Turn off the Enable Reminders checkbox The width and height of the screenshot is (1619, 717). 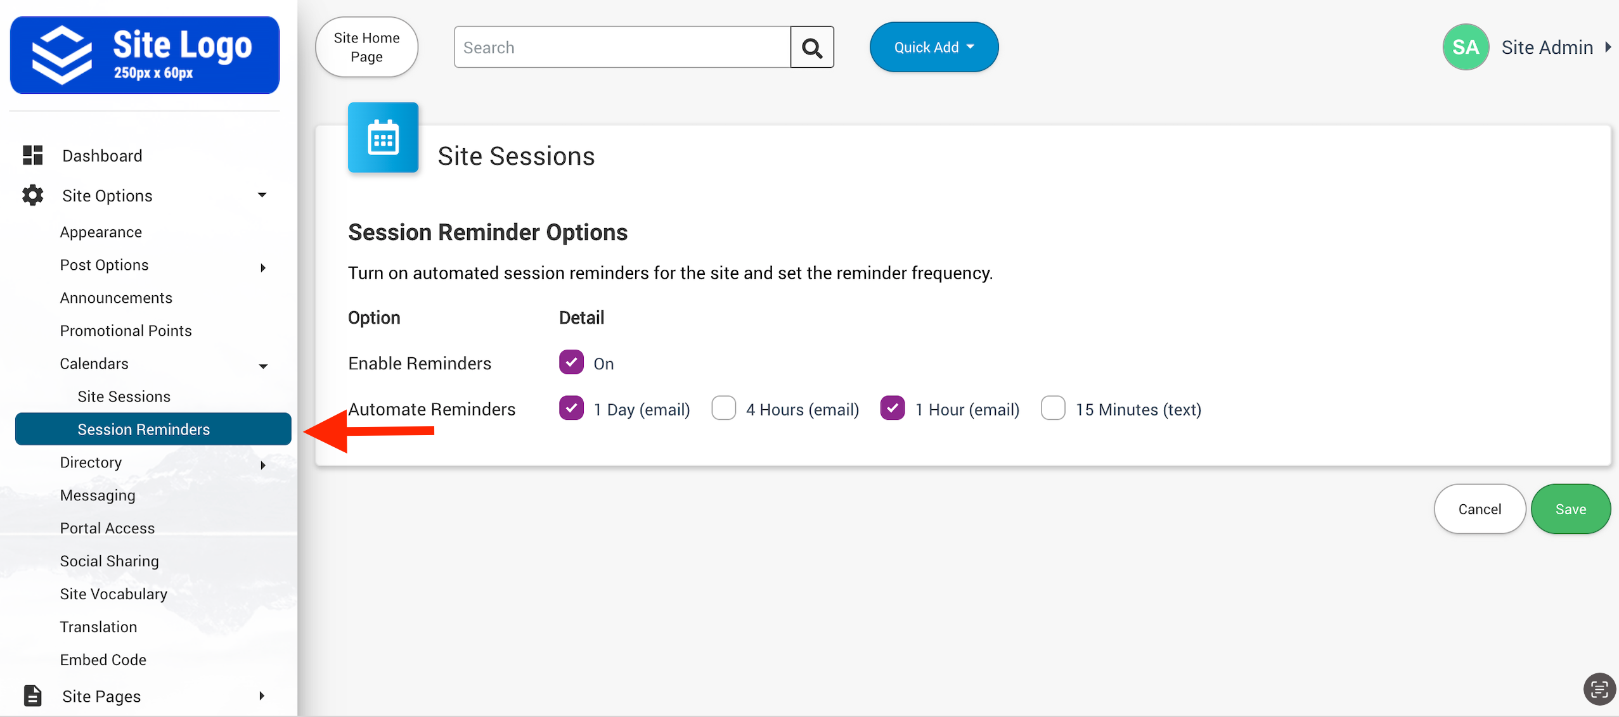[x=571, y=362]
